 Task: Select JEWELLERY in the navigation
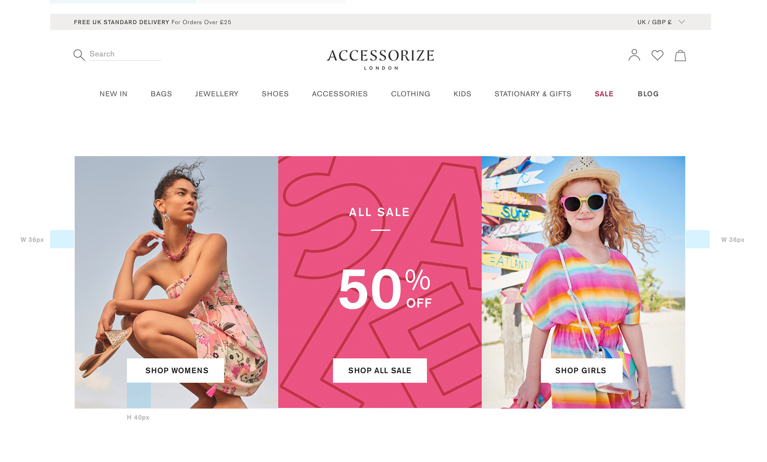217,94
